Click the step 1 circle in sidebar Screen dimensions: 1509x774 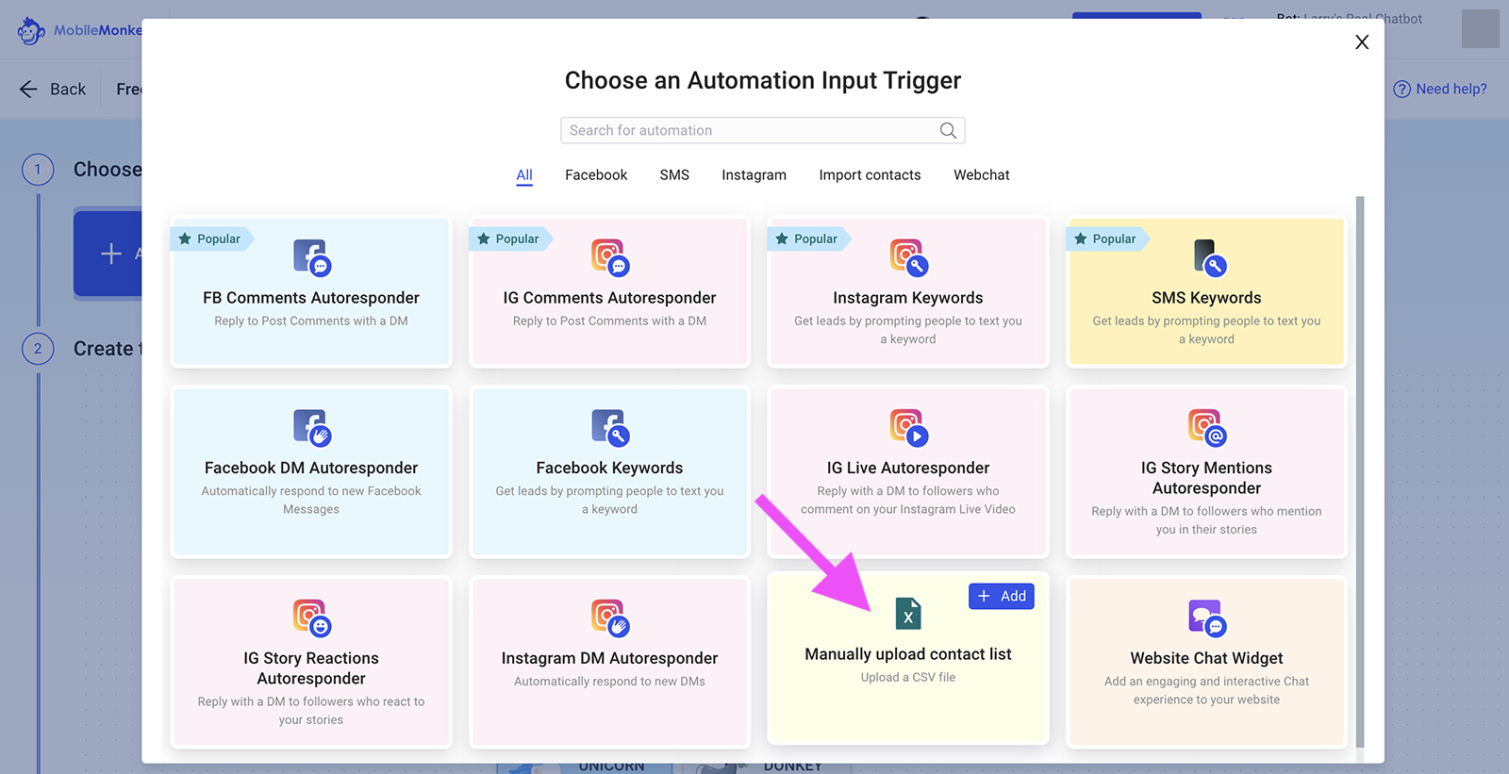[x=38, y=170]
